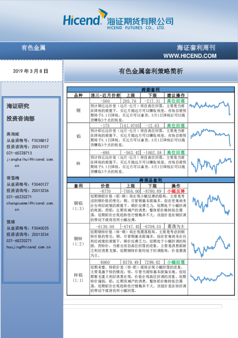Click the 铜铝 (1:3) spread chart

click(x=211, y=205)
